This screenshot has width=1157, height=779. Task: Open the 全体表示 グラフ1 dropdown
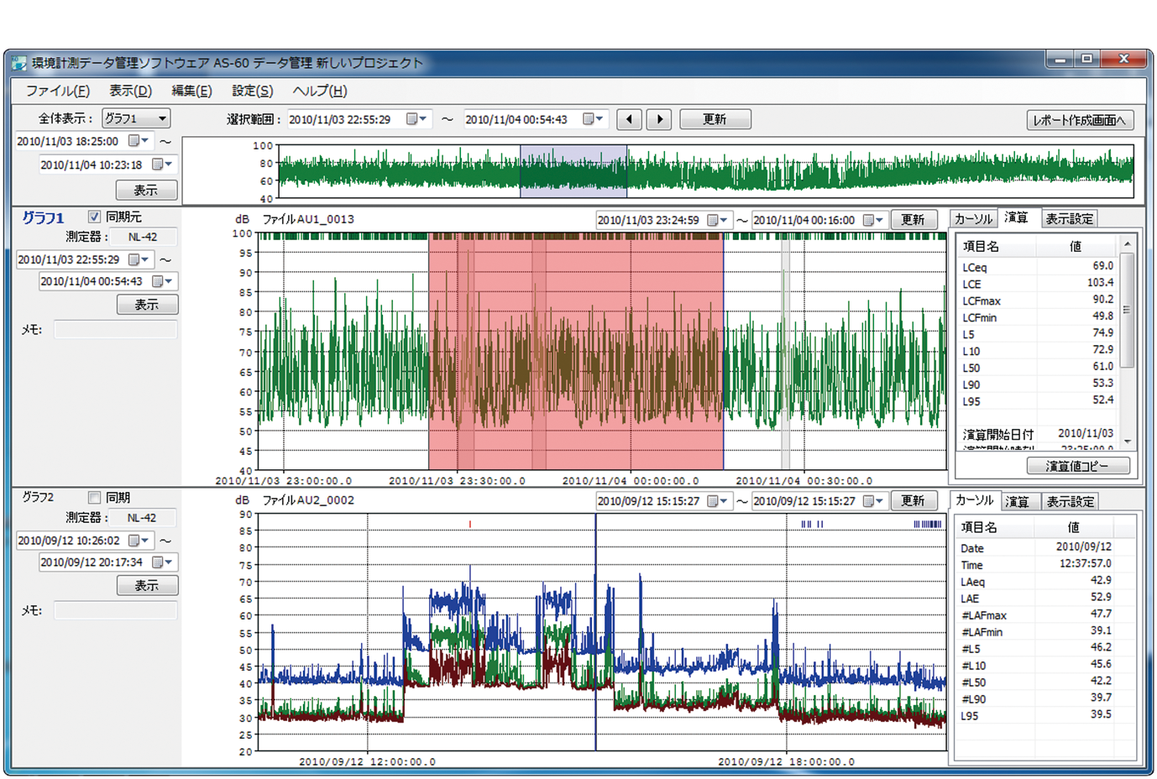pos(136,118)
